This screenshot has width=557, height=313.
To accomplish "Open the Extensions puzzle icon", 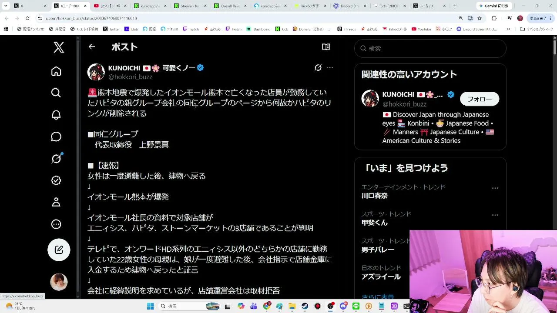I will coord(494,18).
